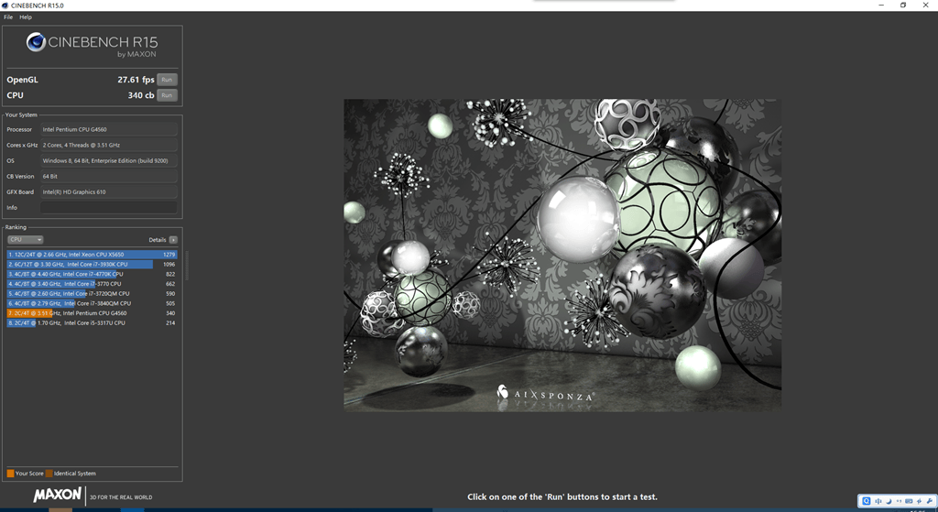Viewport: 938px width, 512px height.
Task: Toggle Chinese/English mode in IME toolbar
Action: [878, 501]
